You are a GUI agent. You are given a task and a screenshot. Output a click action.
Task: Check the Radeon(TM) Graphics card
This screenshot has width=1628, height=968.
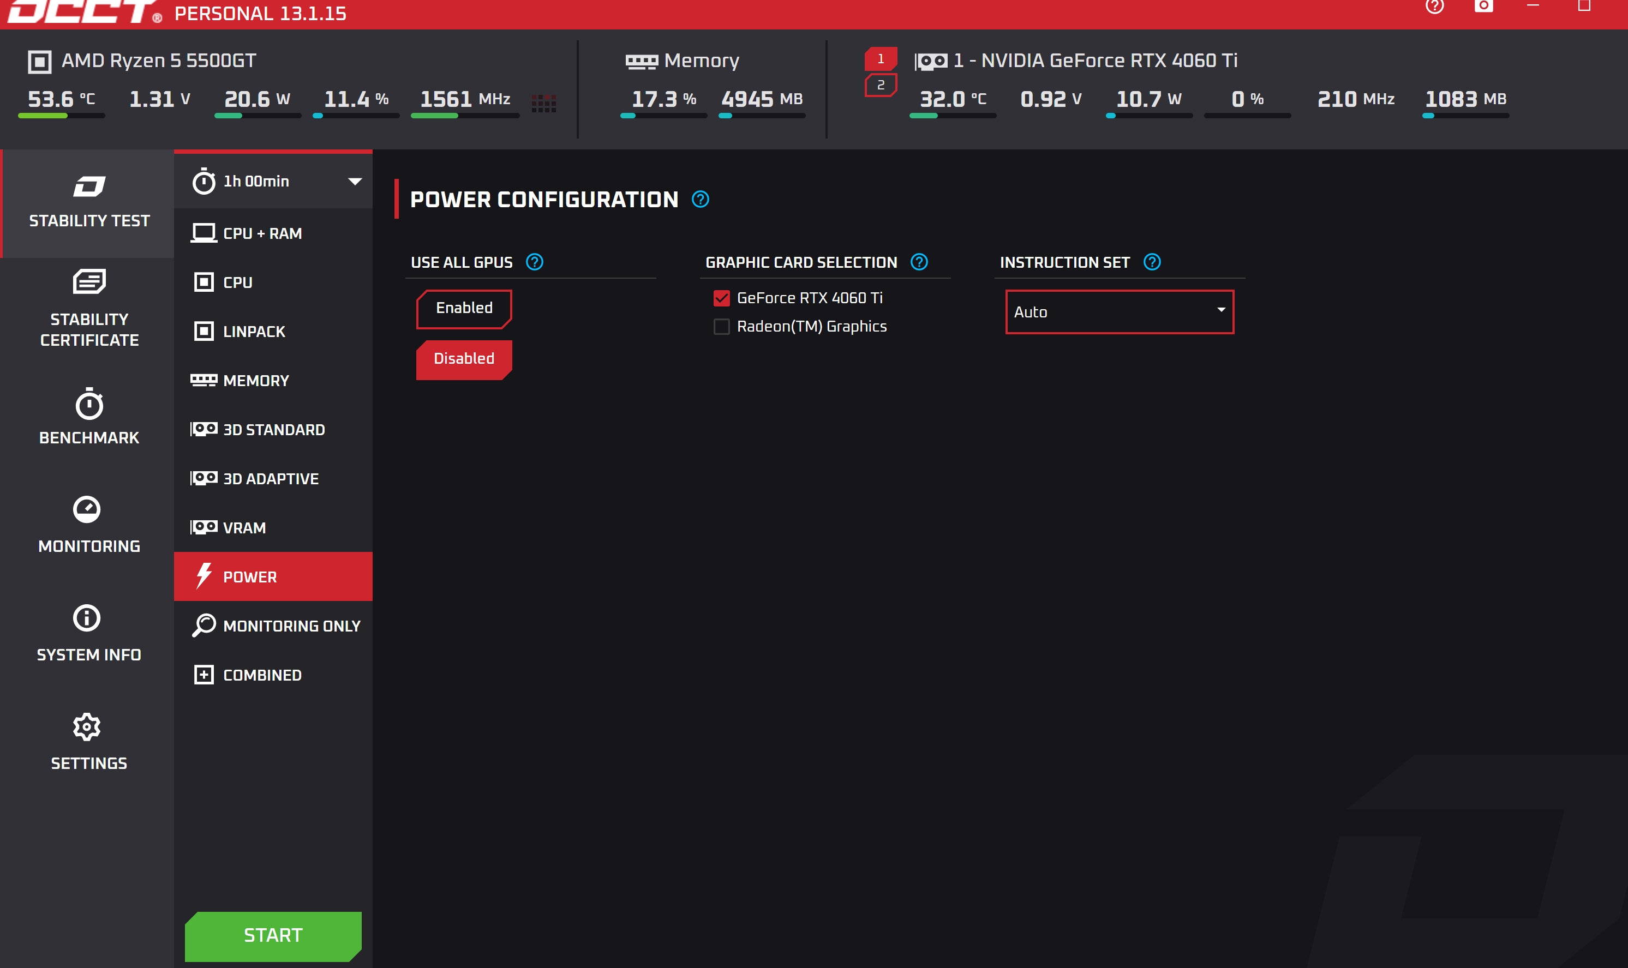click(721, 326)
